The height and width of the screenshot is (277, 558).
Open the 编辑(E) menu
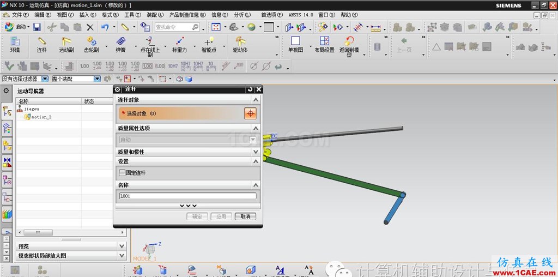click(43, 15)
